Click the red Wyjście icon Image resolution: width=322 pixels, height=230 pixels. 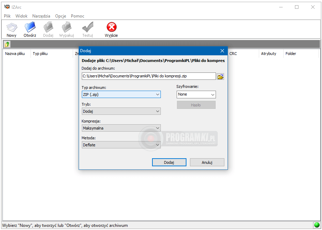112,27
